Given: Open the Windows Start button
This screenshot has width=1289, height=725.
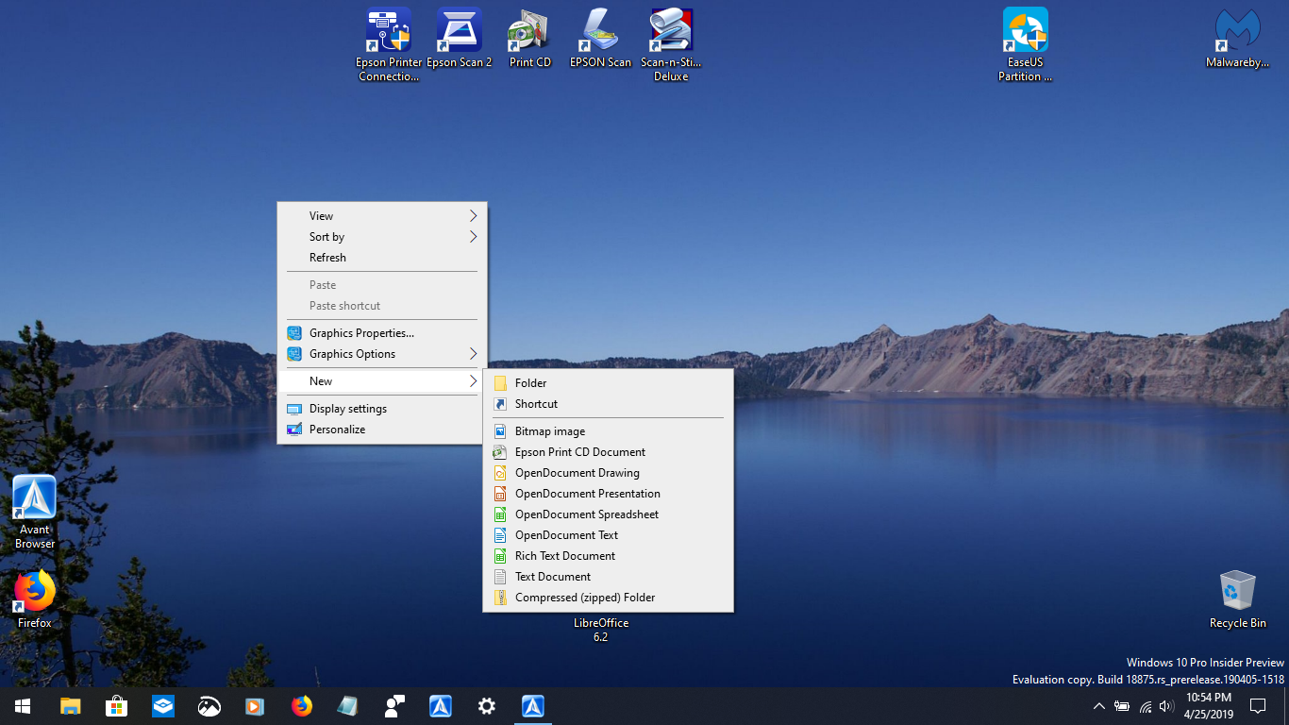Looking at the screenshot, I should click(x=23, y=706).
